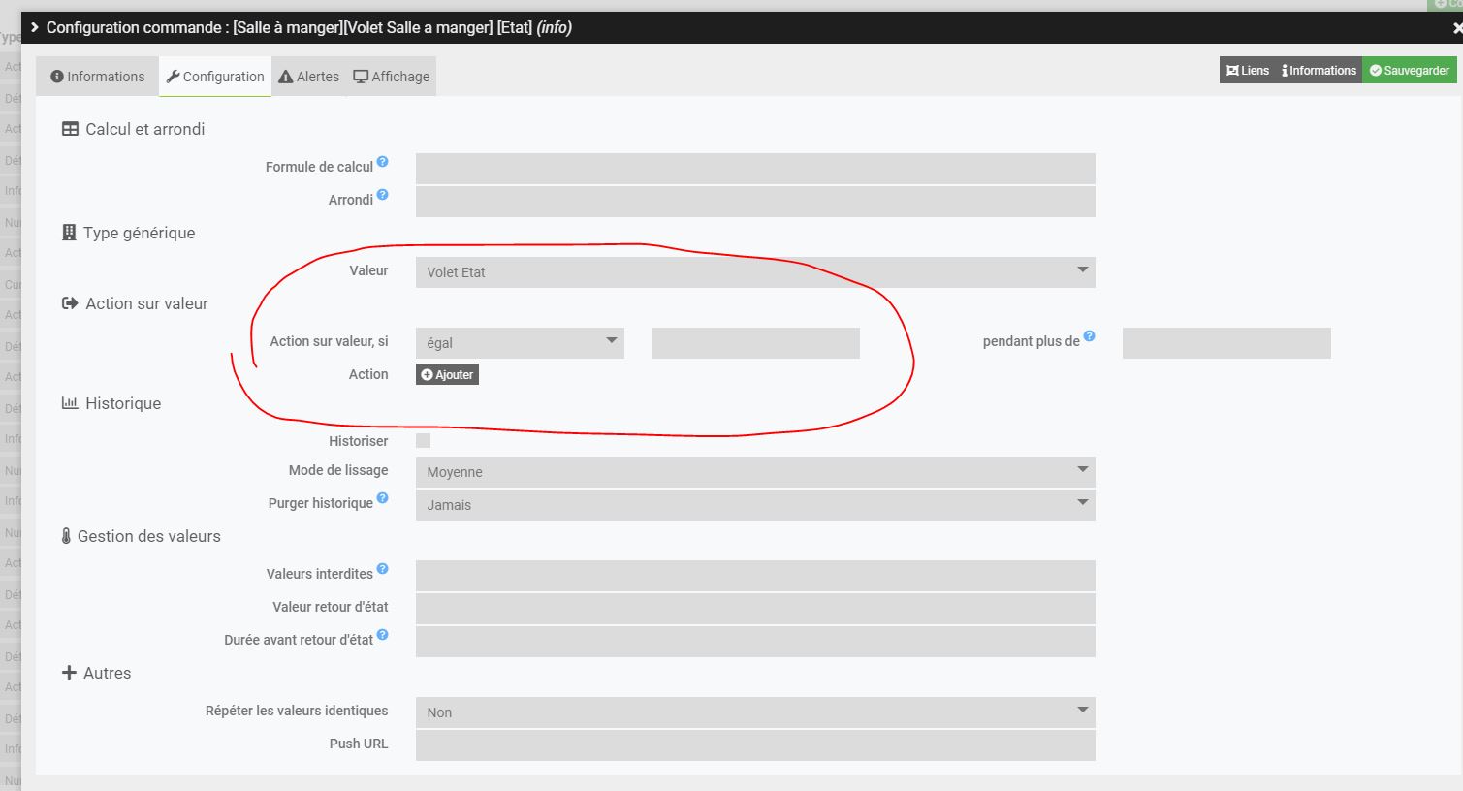Open help tooltip for Purger historique
The height and width of the screenshot is (791, 1463).
click(x=383, y=498)
